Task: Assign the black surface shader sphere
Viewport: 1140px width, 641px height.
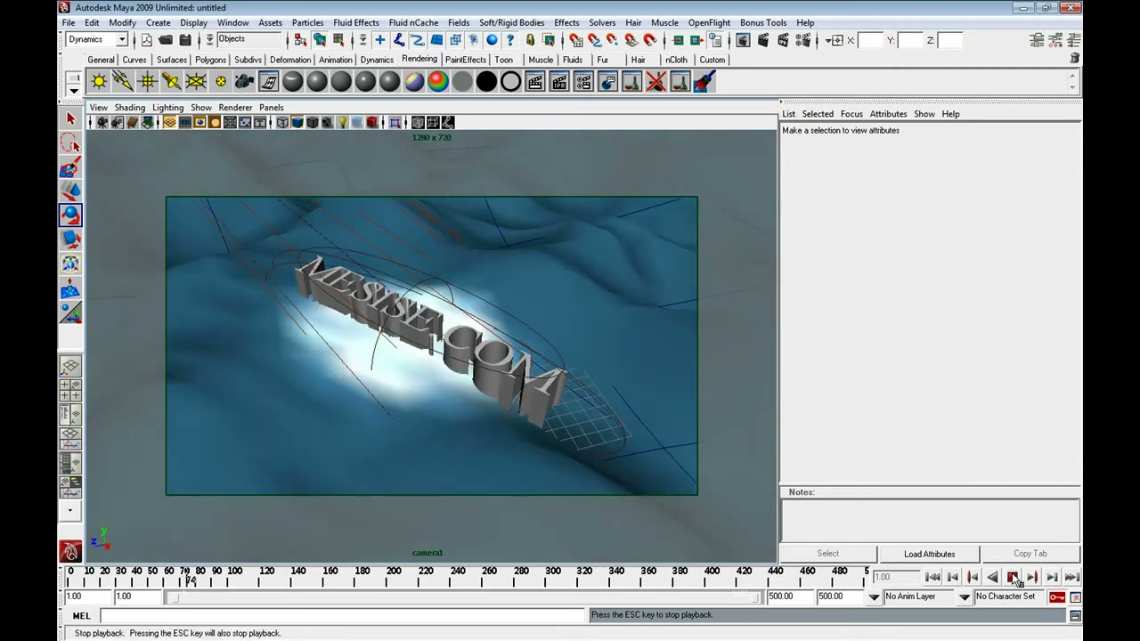Action: tap(486, 82)
